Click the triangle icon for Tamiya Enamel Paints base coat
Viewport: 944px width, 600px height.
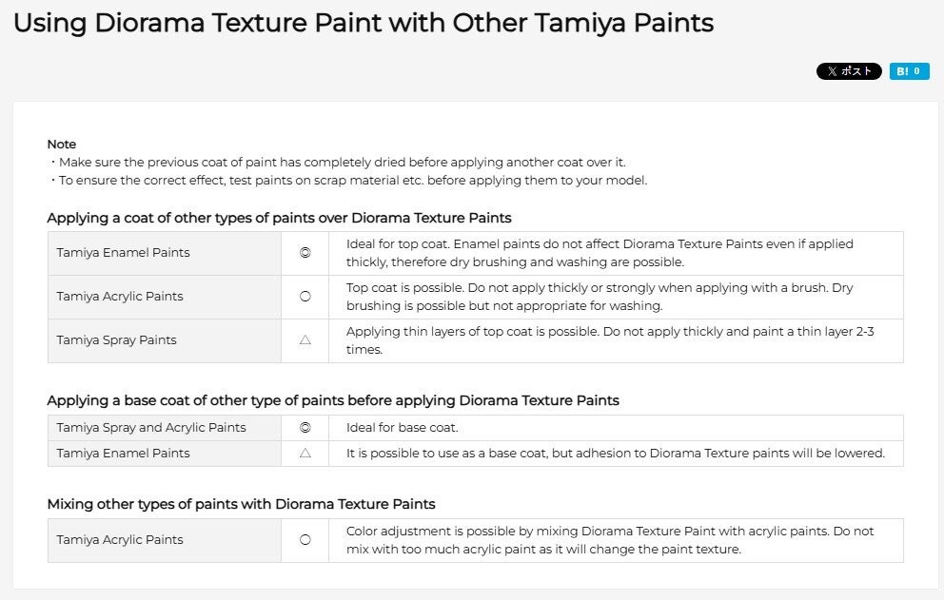[305, 454]
